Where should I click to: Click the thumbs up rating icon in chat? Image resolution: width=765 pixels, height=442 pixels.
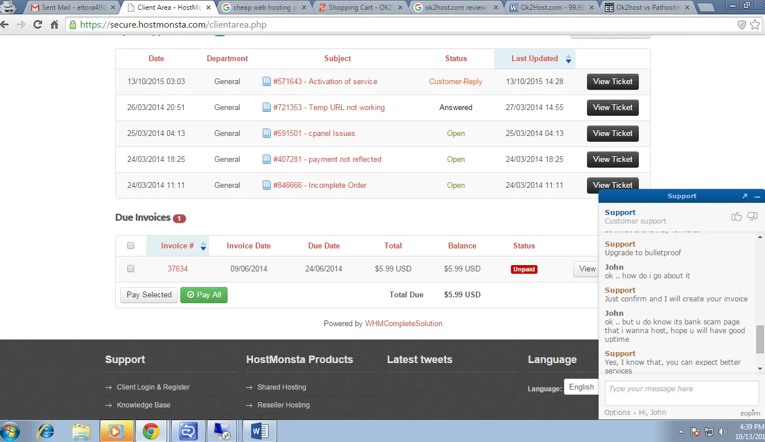736,216
